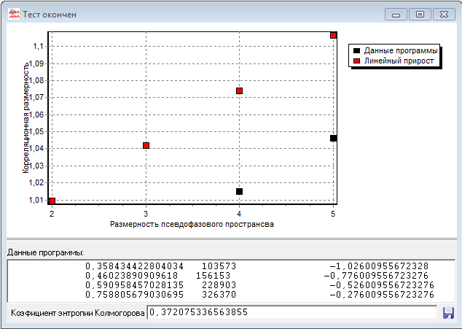Minimize the Тест окончен window
Image resolution: width=462 pixels, height=329 pixels.
pyautogui.click(x=396, y=14)
